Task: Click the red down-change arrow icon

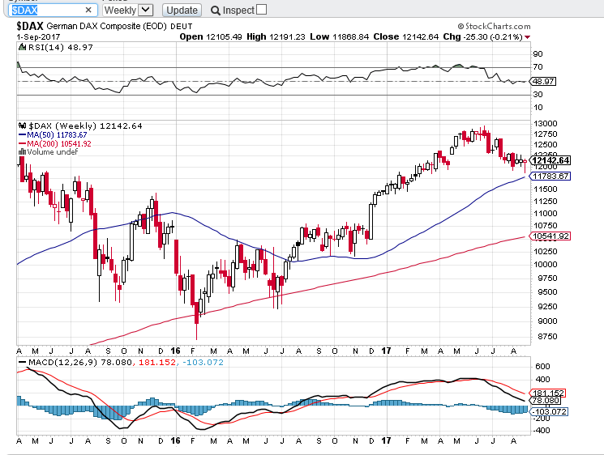Action: [527, 37]
